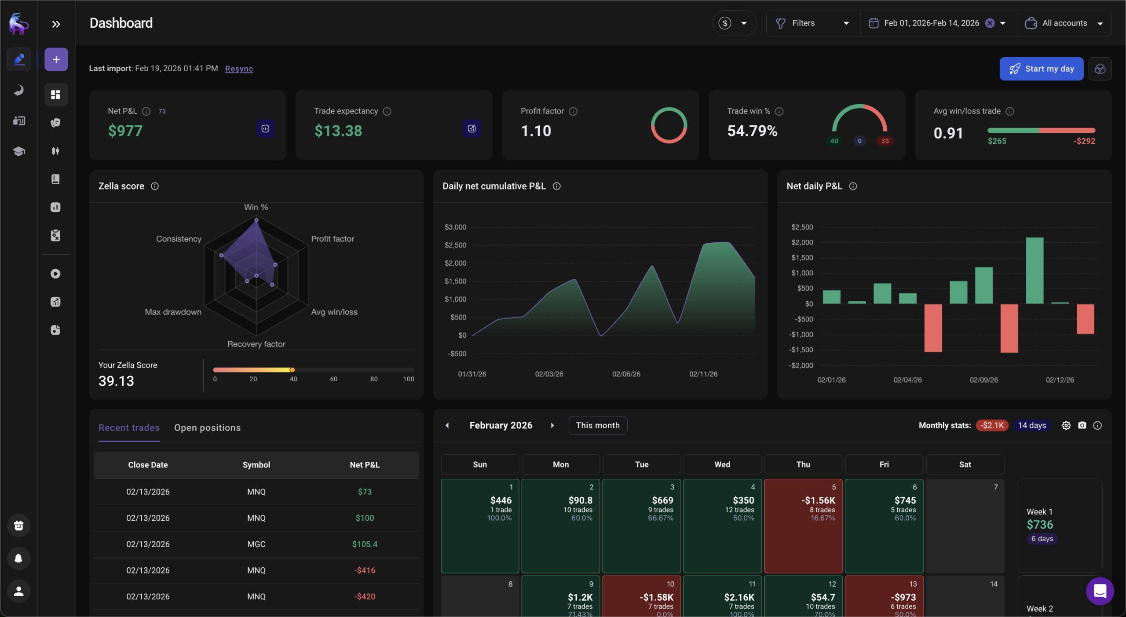Click the Zella Score slider marker
Image resolution: width=1126 pixels, height=617 pixels.
point(292,370)
